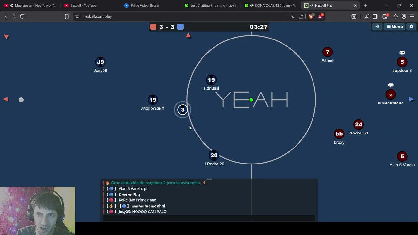418x235 pixels.
Task: Click player disc ARG|!DYLAN number 19
Action: pos(153,100)
